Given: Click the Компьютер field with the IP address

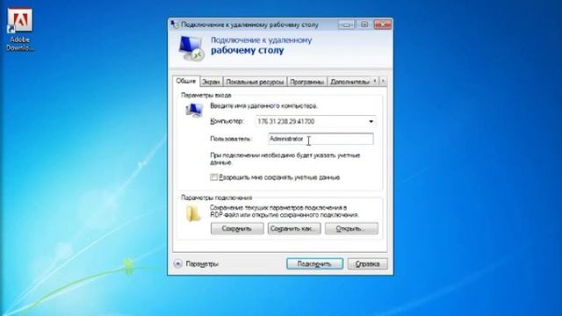Looking at the screenshot, I should 315,121.
